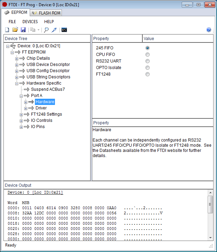Screen dimensions: 217x252
Task: Select Suspend ACBus7 tree item
Action: 48,89
